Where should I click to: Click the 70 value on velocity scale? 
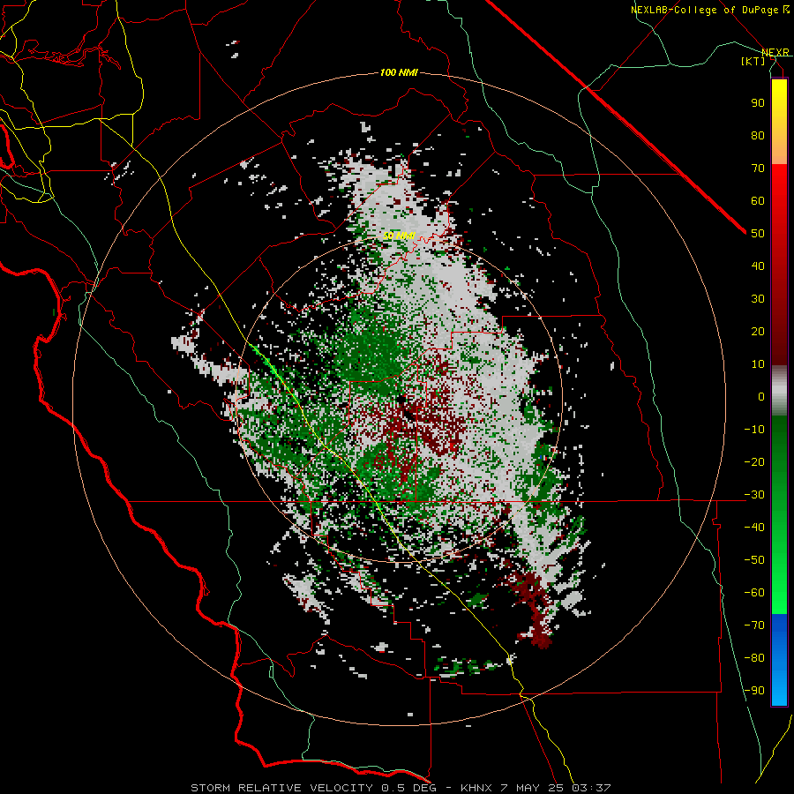pos(758,169)
